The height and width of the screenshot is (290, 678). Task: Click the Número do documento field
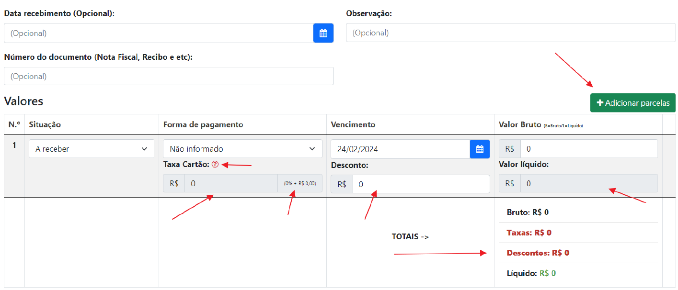click(169, 76)
